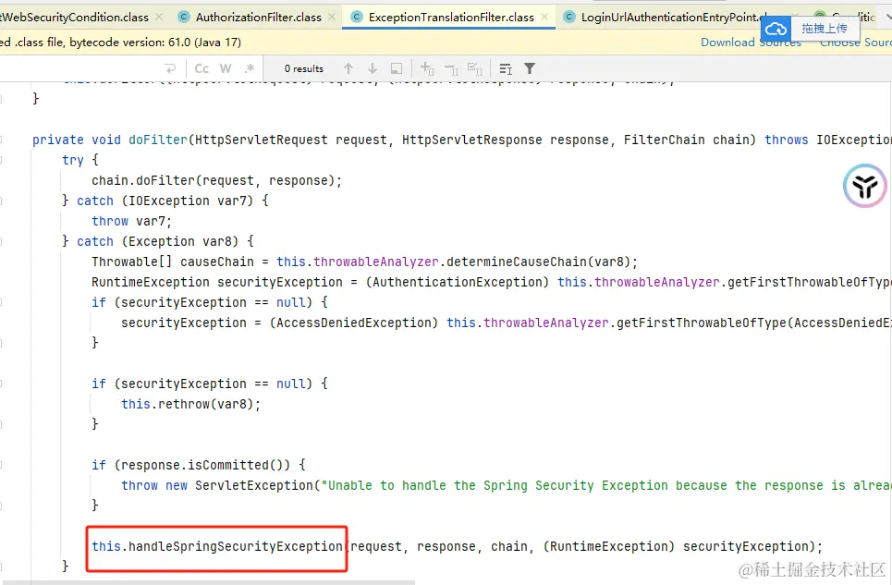The width and height of the screenshot is (892, 585).
Task: Click the new line icon in search bar
Action: (170, 68)
